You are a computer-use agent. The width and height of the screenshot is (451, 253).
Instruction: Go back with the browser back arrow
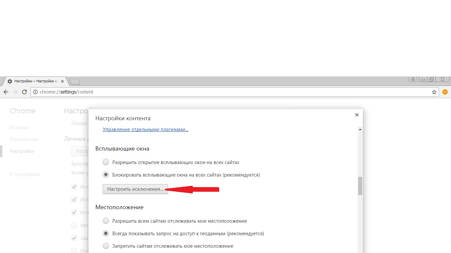6,92
